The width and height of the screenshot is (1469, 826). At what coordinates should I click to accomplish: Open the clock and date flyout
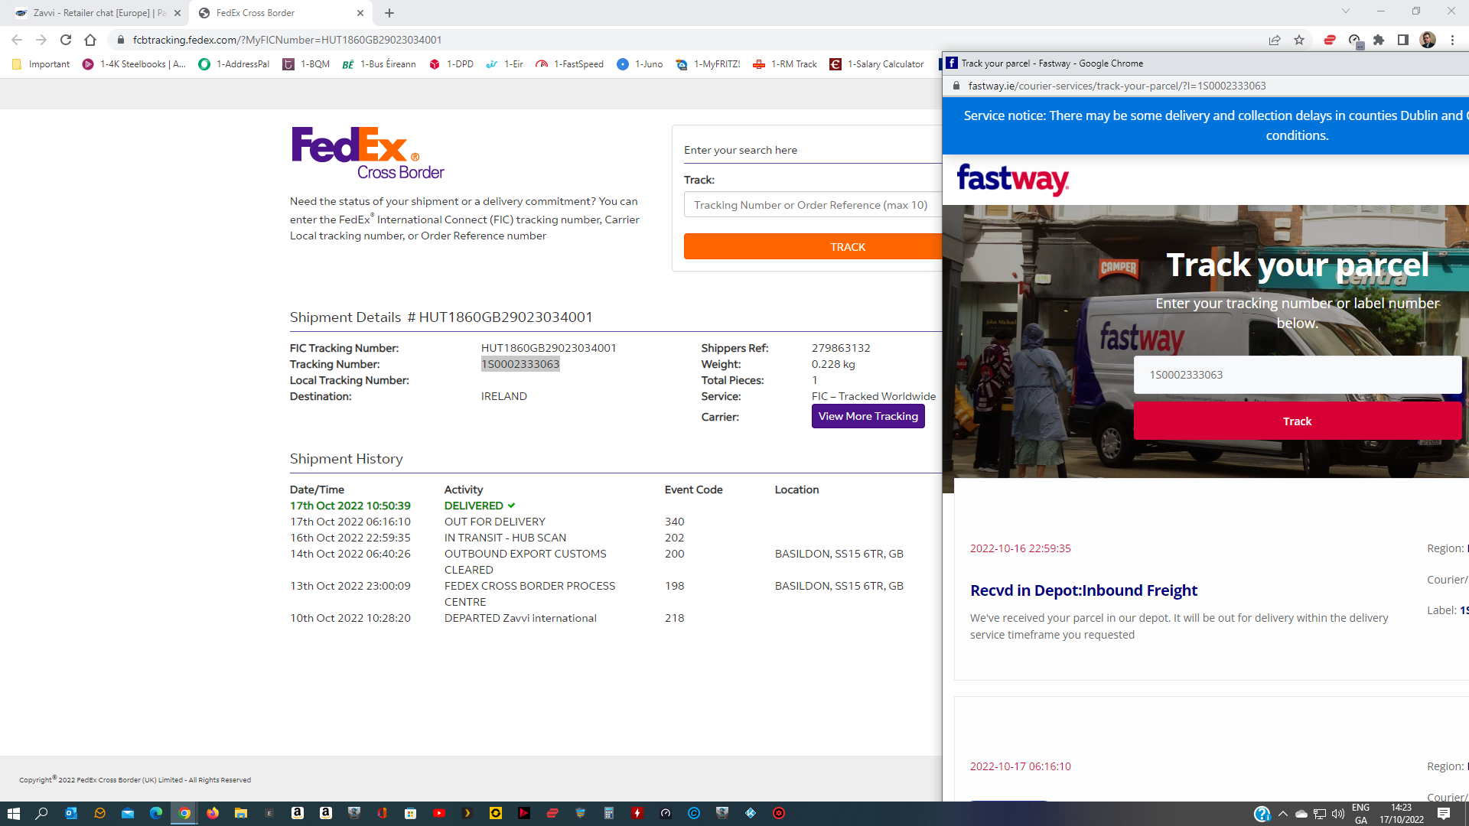click(1402, 814)
